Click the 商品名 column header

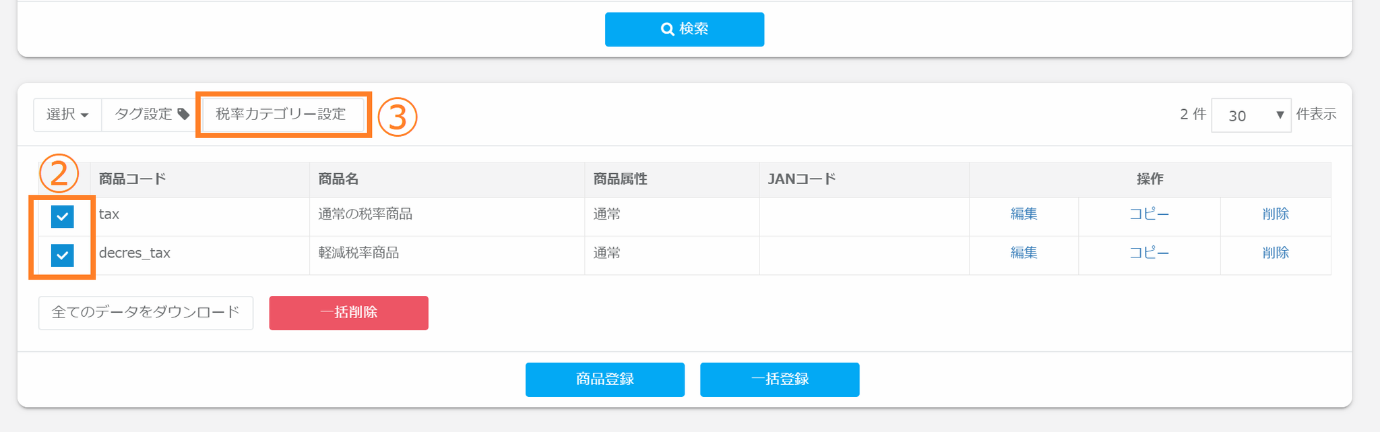[338, 179]
